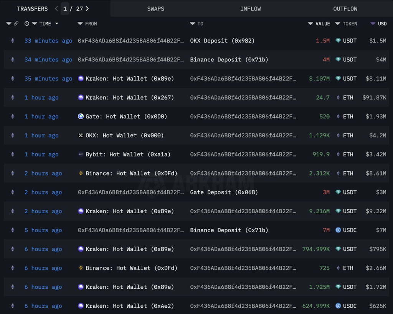This screenshot has height=314, width=393.
Task: Select the 8.107M value cell
Action: click(x=319, y=79)
